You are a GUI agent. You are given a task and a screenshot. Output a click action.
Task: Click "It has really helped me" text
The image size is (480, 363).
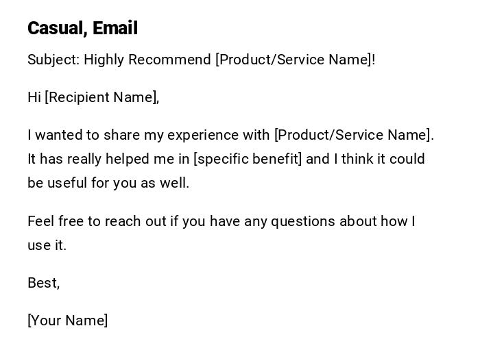pos(108,159)
